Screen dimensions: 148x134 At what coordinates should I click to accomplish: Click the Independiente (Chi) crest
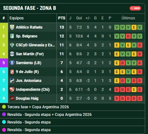(x=12, y=89)
